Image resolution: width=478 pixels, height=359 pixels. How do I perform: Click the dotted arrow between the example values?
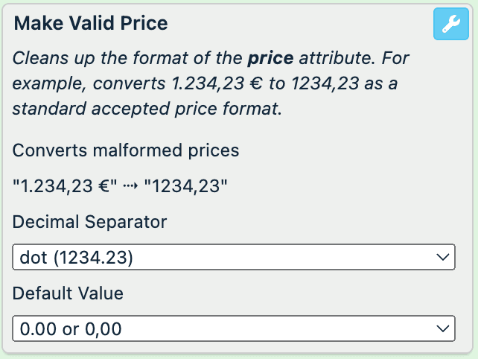[x=130, y=186]
